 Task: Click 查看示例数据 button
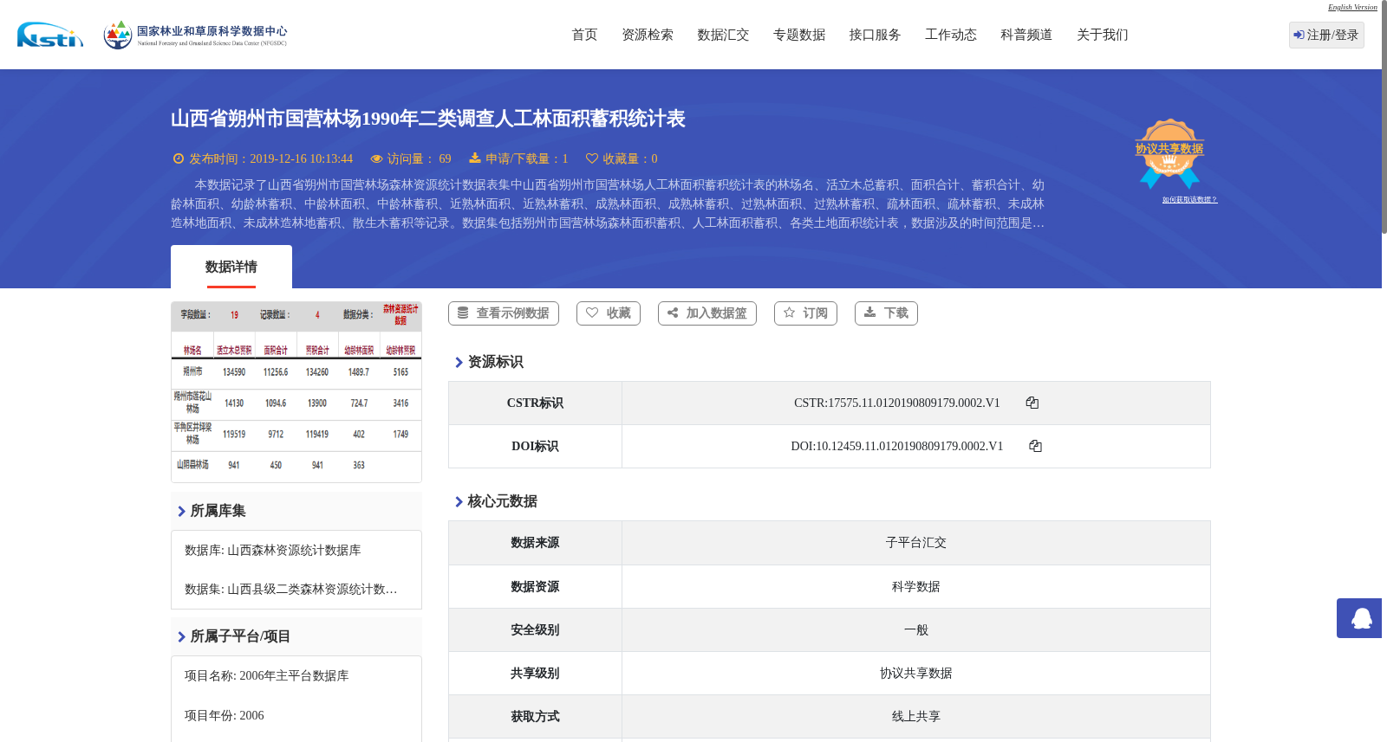click(504, 313)
